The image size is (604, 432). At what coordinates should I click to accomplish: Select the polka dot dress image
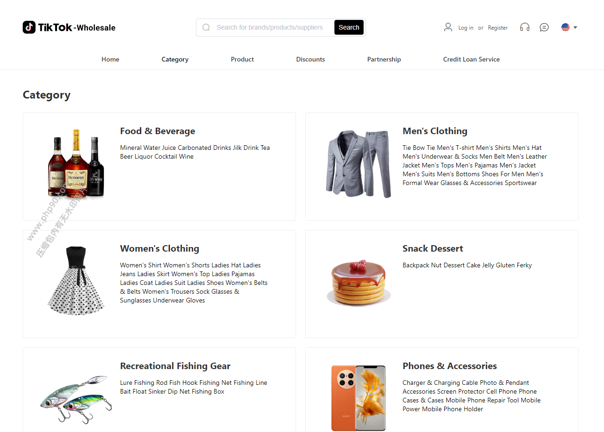pos(76,281)
